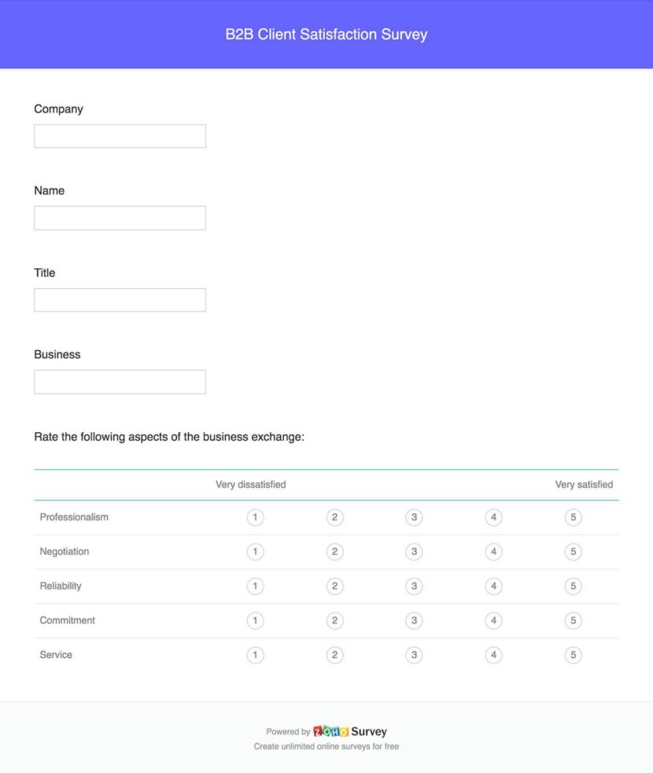Screen dimensions: 653x773
Task: Click the Name input field
Action: (119, 217)
